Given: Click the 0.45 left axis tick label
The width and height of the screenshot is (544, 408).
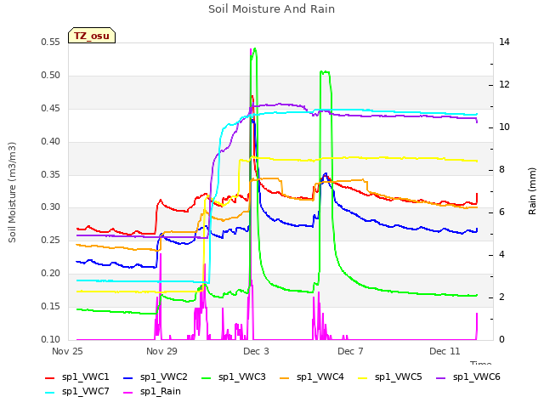Looking at the screenshot, I should pyautogui.click(x=50, y=108).
